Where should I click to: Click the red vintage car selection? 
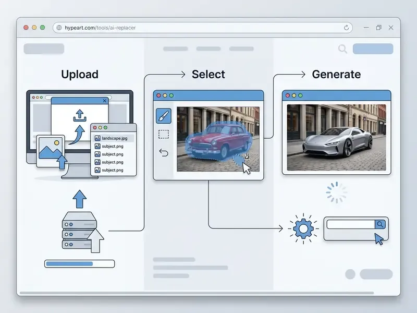218,142
